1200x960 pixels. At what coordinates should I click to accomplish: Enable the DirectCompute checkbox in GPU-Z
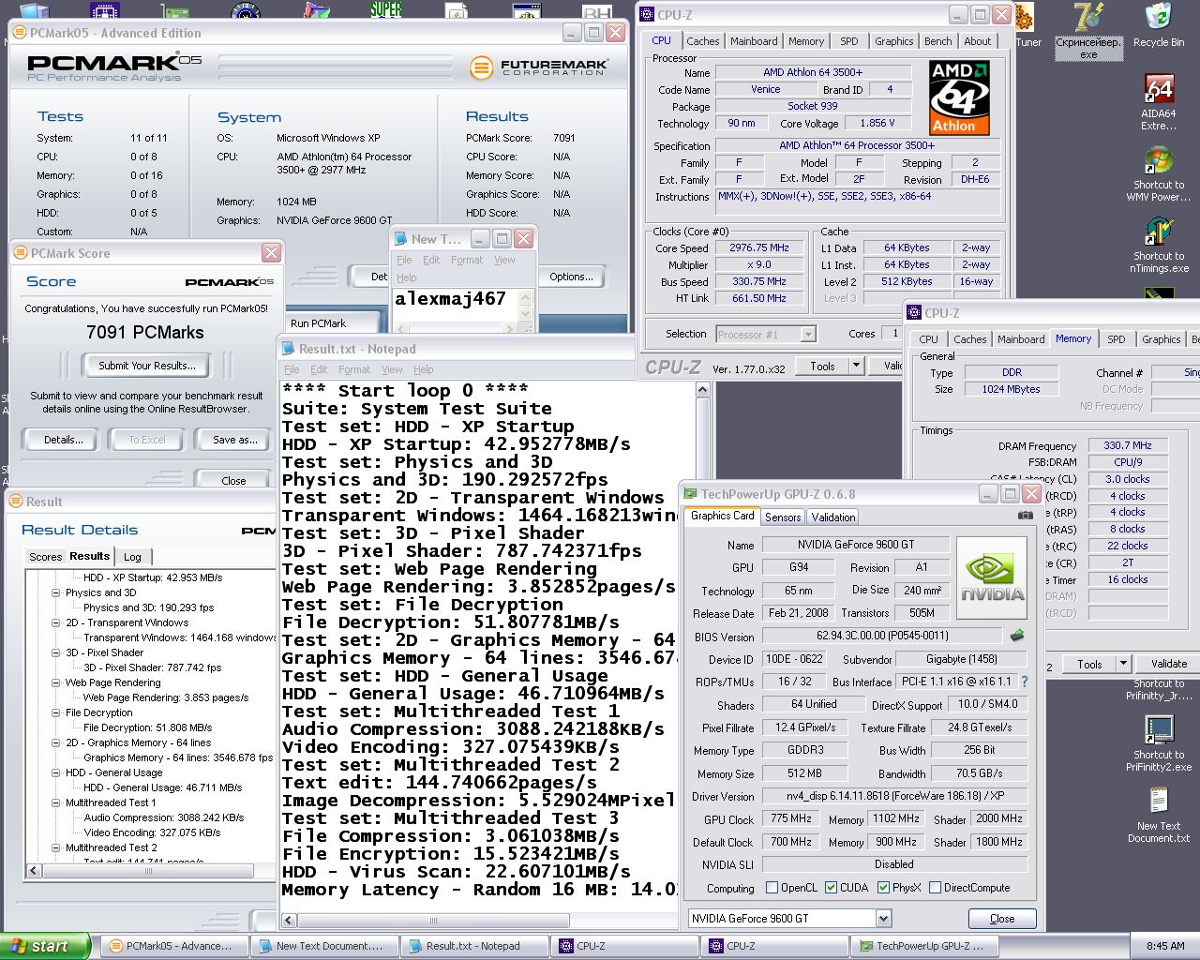pos(935,888)
